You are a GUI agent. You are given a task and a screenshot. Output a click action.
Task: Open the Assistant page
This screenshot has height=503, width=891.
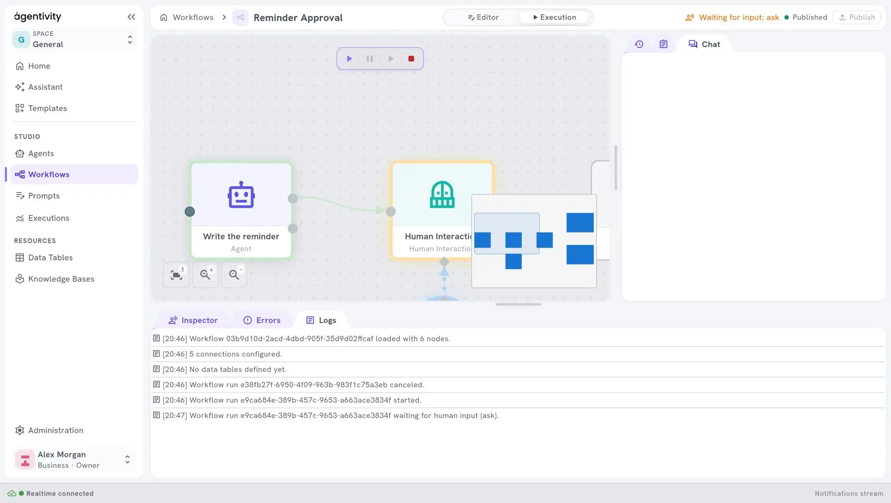click(74, 87)
